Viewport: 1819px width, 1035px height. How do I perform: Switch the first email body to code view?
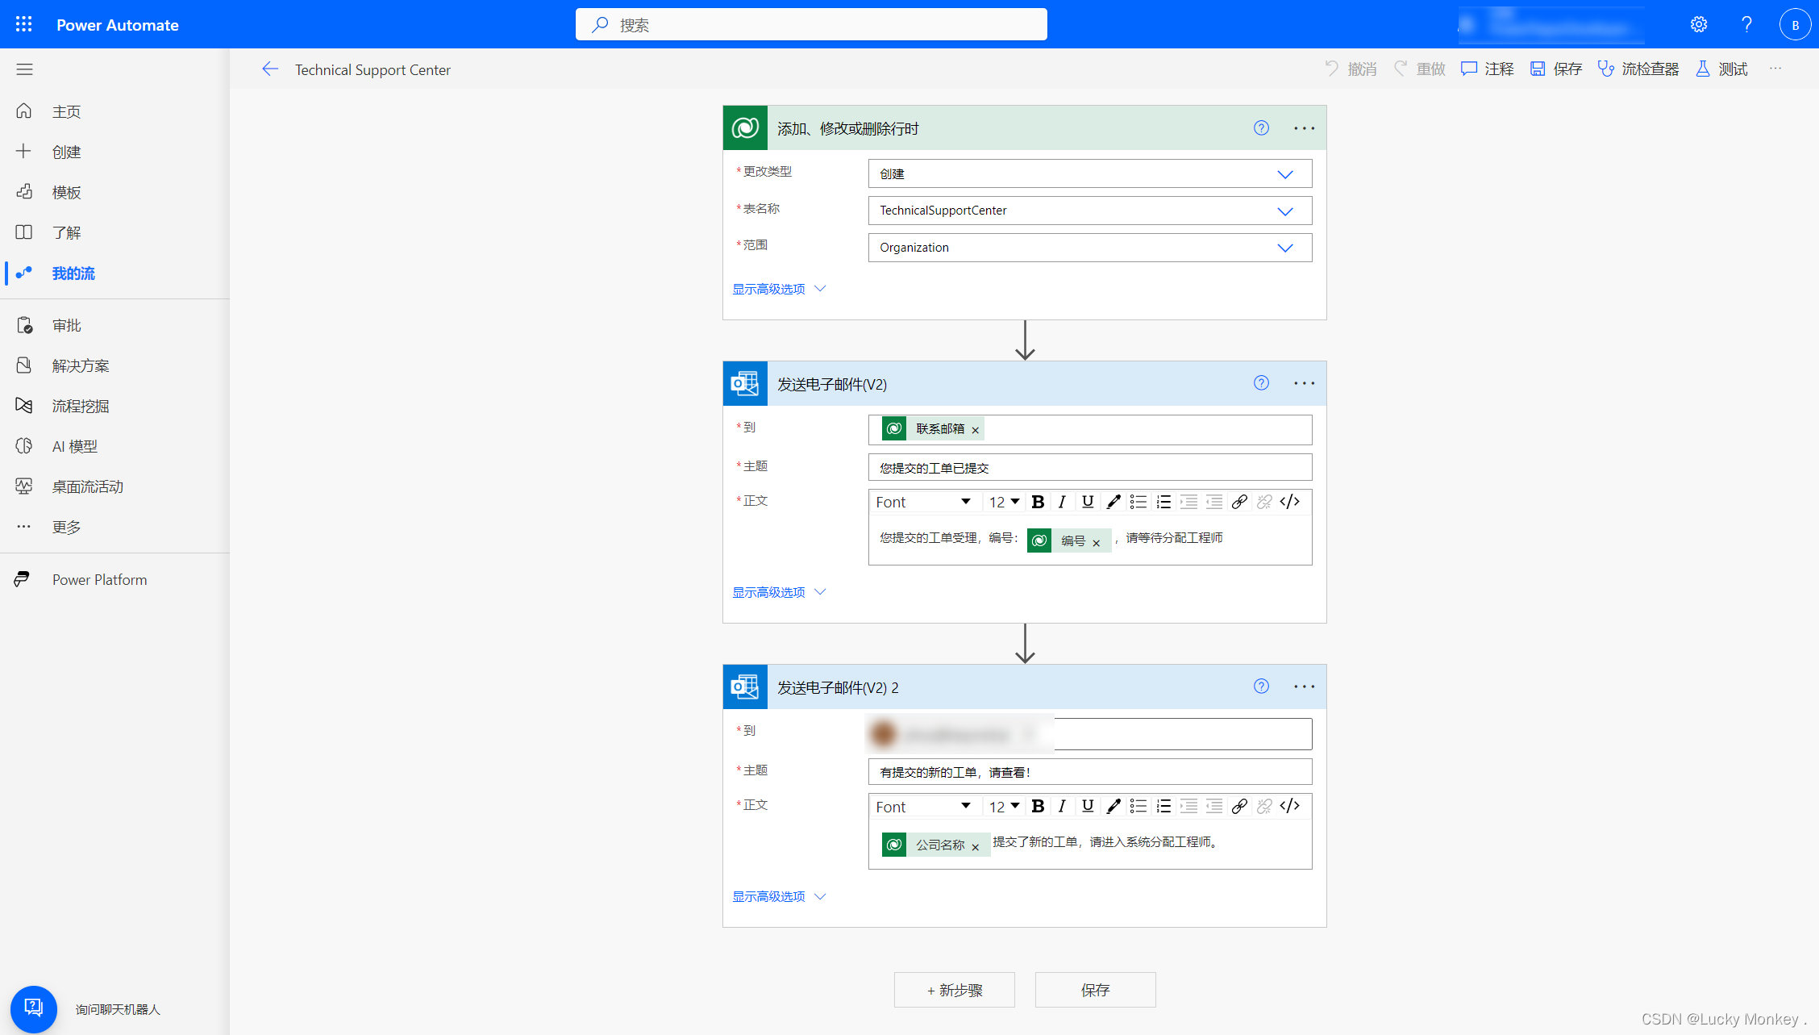(x=1289, y=502)
